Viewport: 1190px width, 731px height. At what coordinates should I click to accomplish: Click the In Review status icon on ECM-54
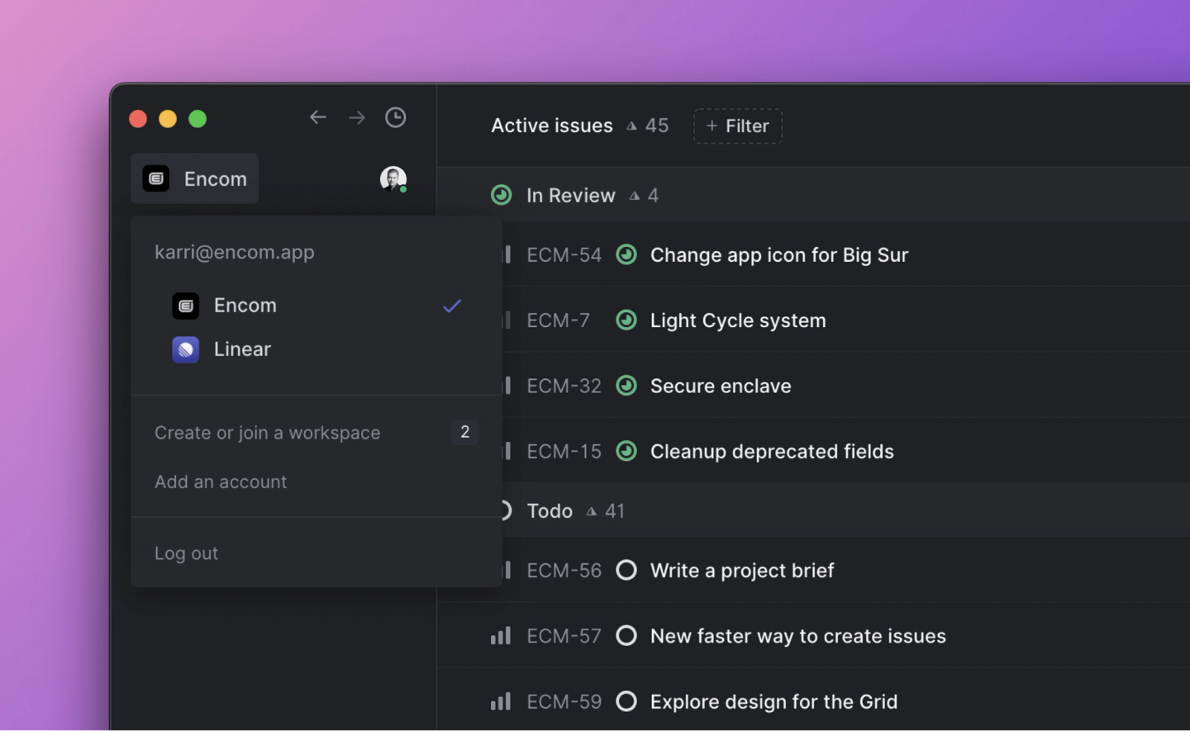pyautogui.click(x=626, y=254)
